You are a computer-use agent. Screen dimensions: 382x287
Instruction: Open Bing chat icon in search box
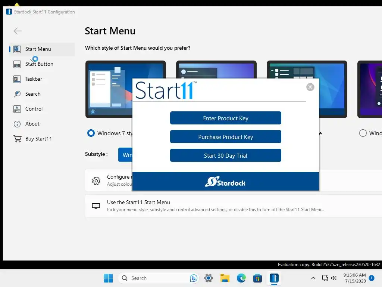click(194, 278)
